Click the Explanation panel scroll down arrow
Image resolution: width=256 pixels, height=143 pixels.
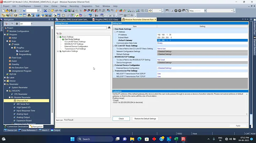coord(247,114)
